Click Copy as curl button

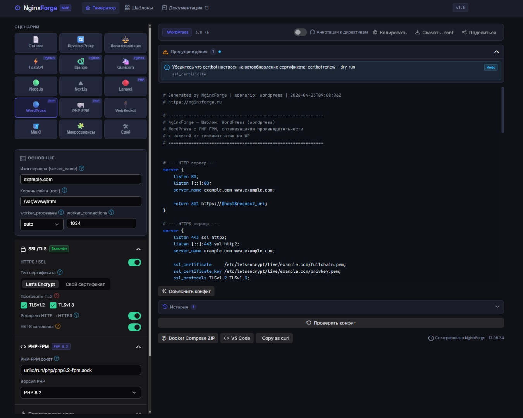point(274,338)
